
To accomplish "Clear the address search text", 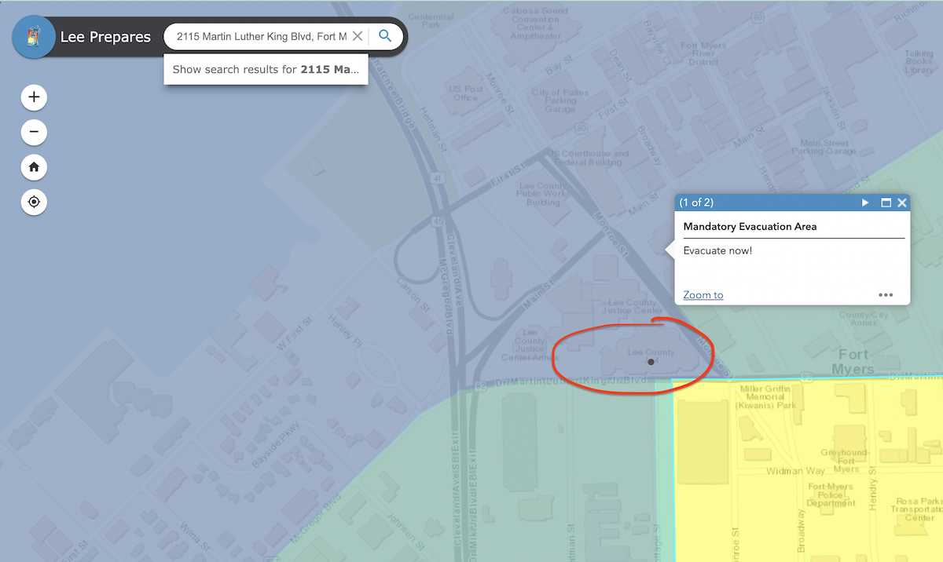I will pos(358,36).
